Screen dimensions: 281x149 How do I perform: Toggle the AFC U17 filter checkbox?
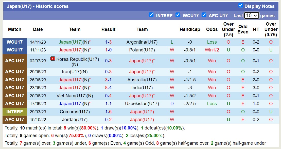(x=204, y=15)
